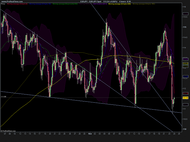Click the 111.56 horizontal line label
This screenshot has height=142, width=190.
(3, 97)
